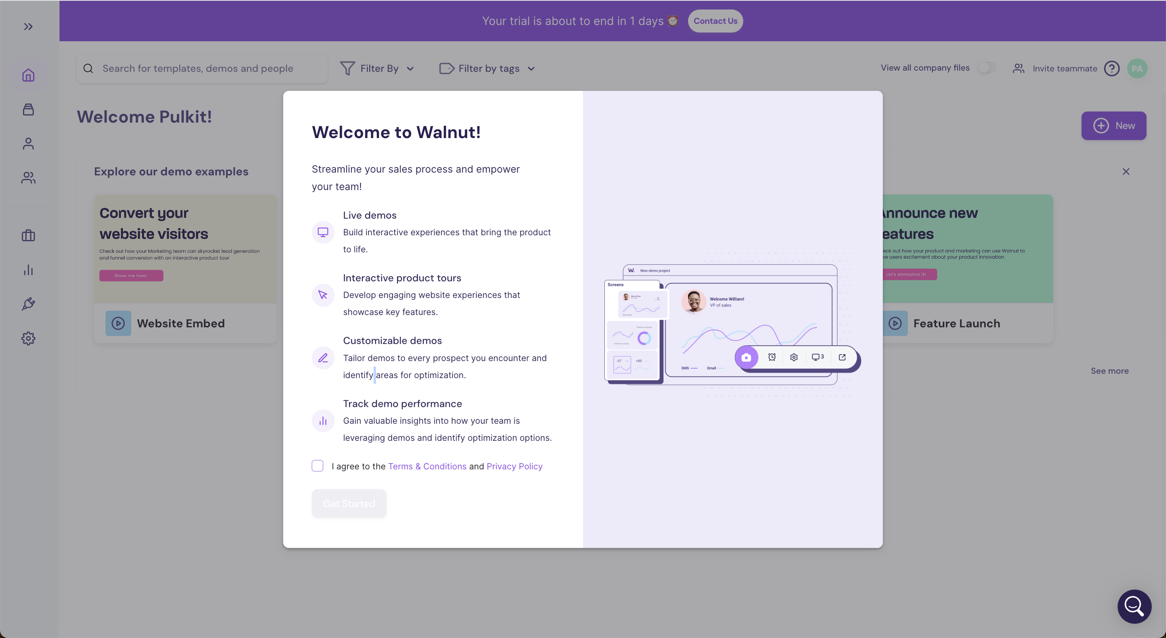Open the settings gear icon in the sidebar
This screenshot has height=638, width=1166.
coord(28,338)
